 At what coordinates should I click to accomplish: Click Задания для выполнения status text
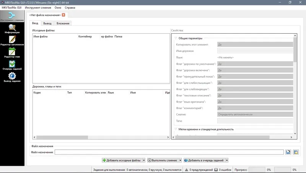pyautogui.click(x=137, y=170)
